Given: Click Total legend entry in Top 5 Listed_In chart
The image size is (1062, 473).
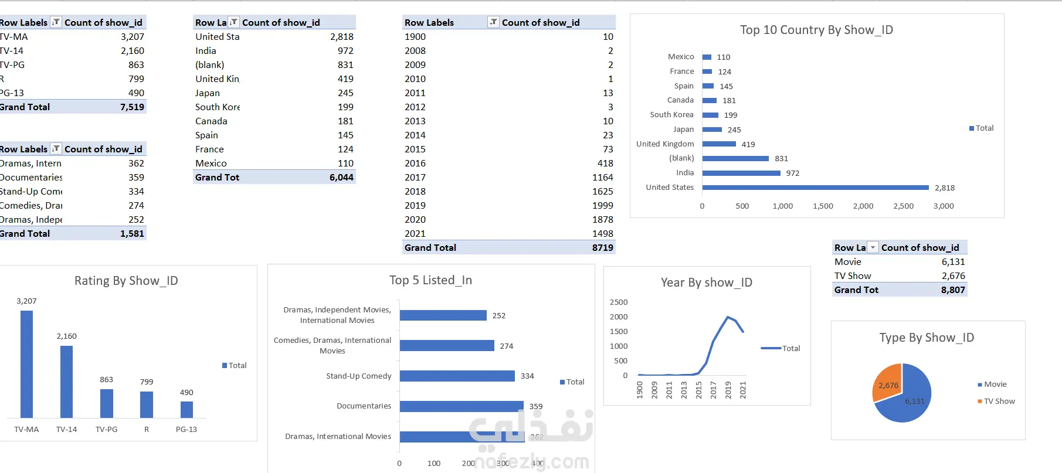Looking at the screenshot, I should point(572,382).
